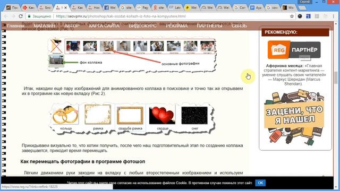Click the сердце hearts image
The width and height of the screenshot is (340, 191).
[162, 116]
